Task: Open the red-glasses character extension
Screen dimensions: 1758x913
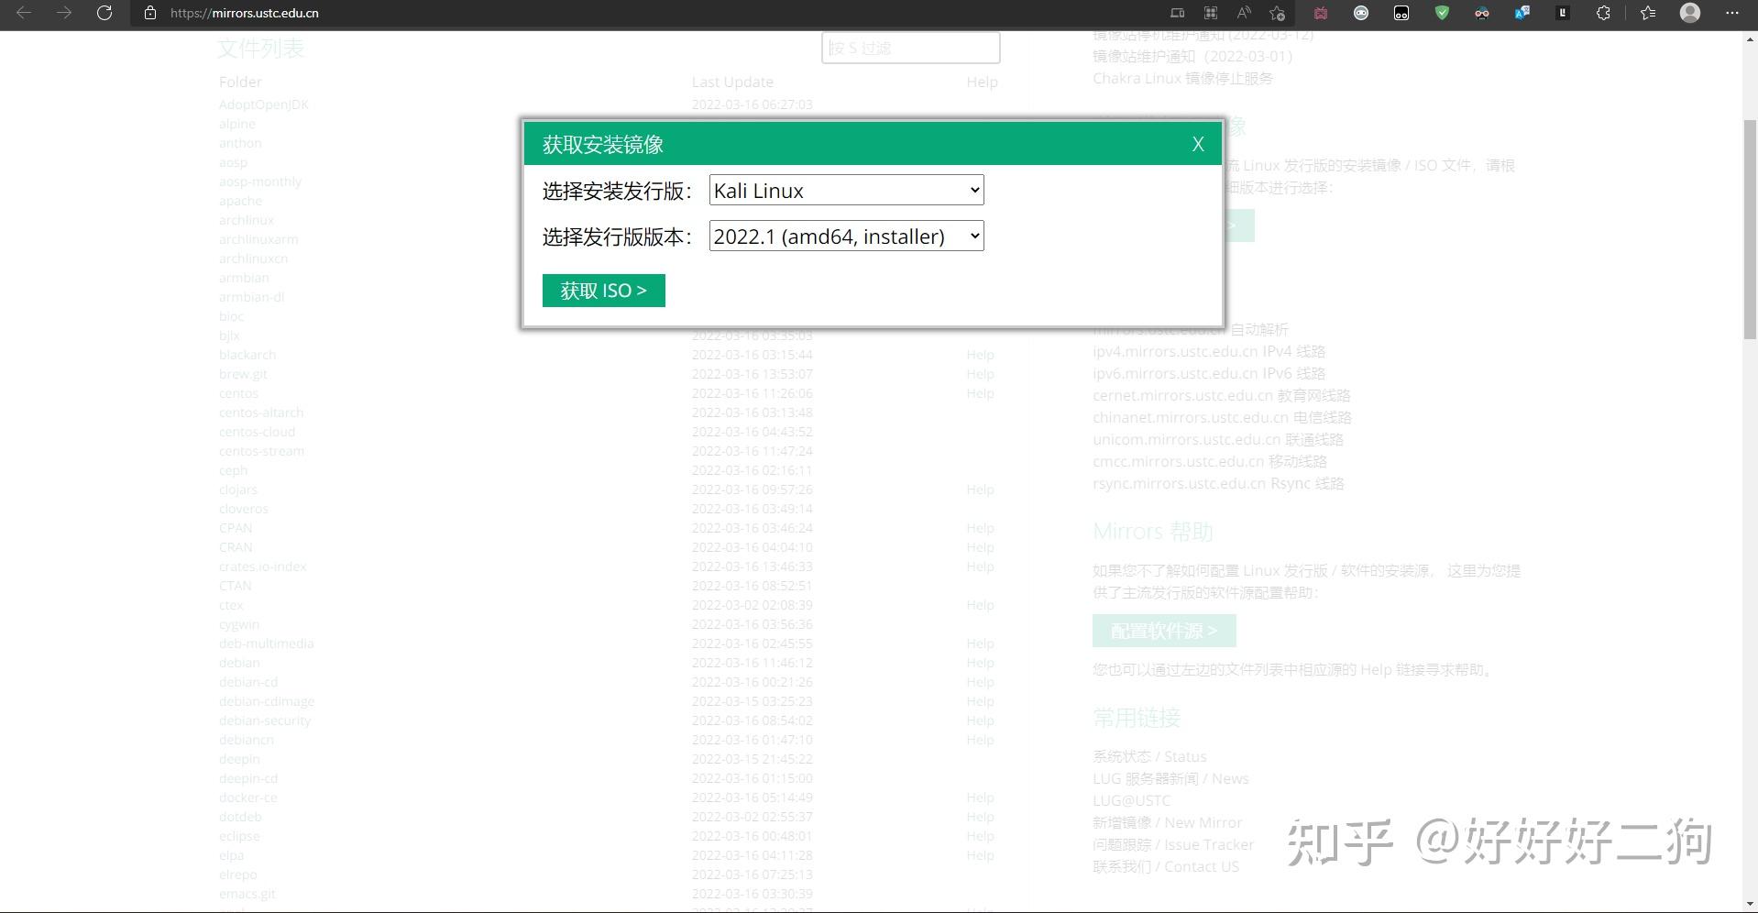Action: pyautogui.click(x=1482, y=13)
